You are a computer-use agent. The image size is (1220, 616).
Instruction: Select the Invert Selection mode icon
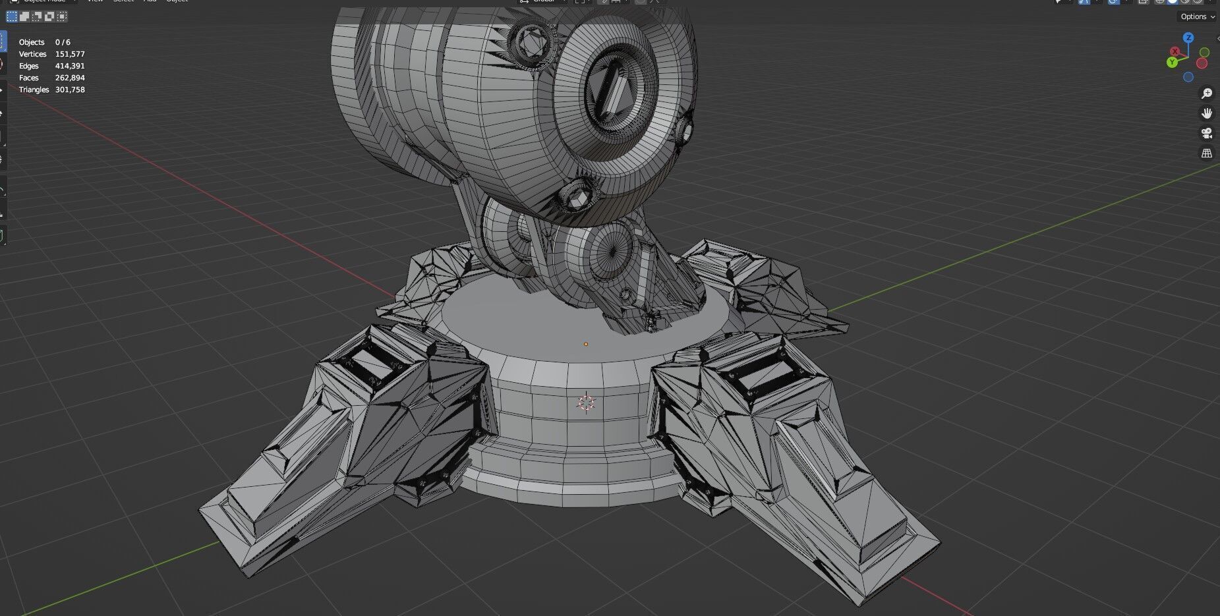coord(49,16)
